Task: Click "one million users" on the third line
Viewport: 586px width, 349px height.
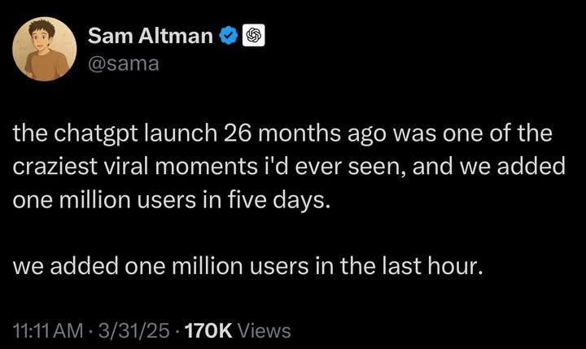Action: click(x=112, y=201)
